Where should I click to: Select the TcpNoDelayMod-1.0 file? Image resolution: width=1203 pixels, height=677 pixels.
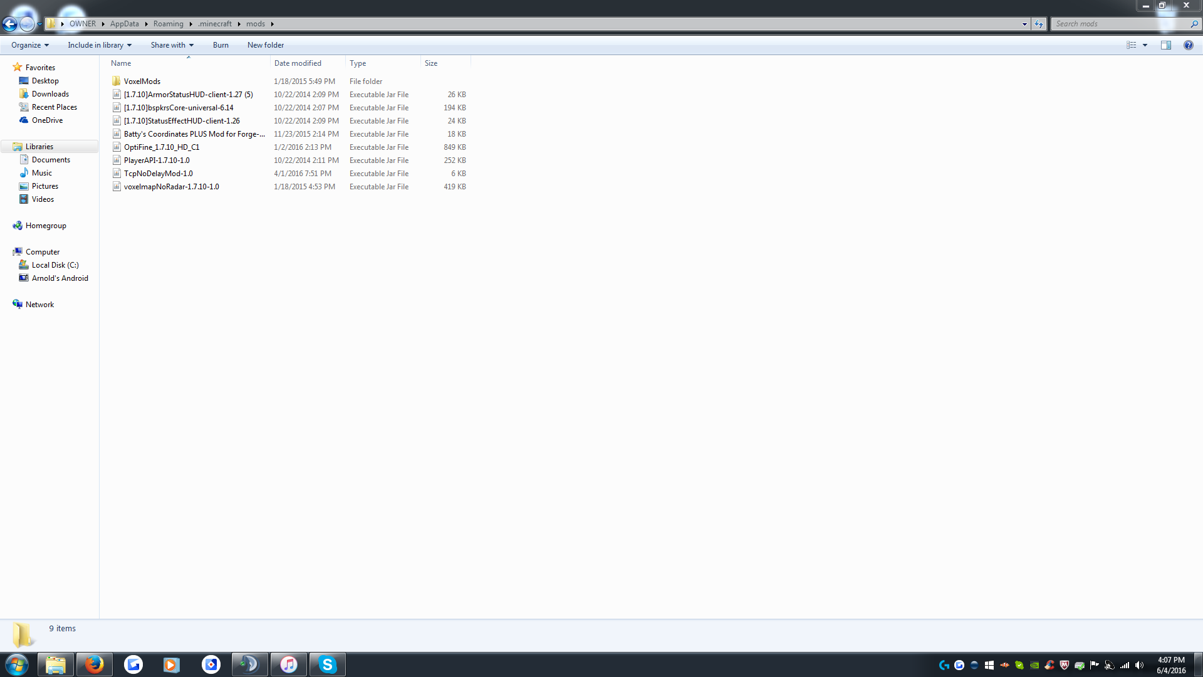tap(158, 174)
